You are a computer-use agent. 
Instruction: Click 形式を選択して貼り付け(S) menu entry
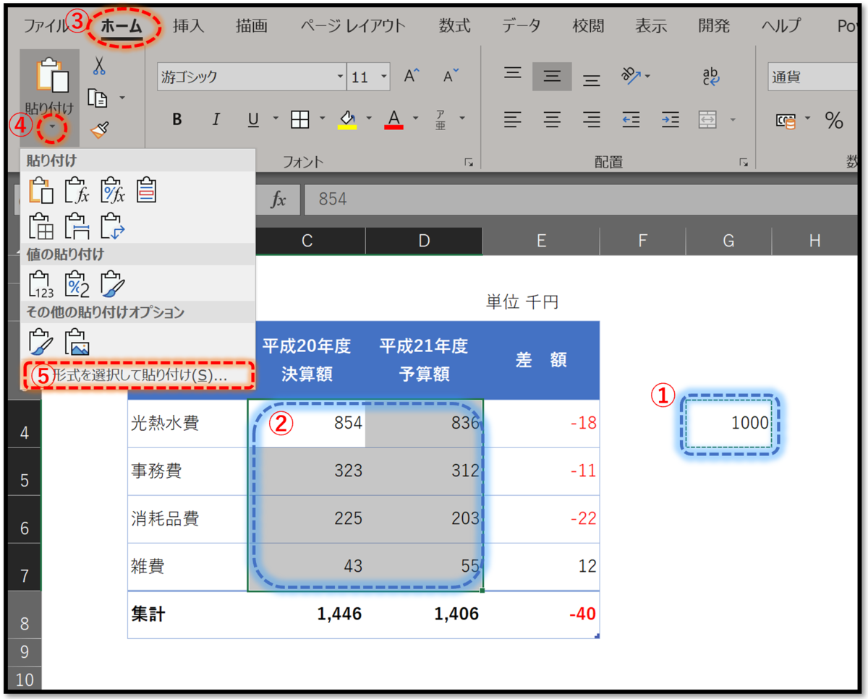(x=137, y=374)
